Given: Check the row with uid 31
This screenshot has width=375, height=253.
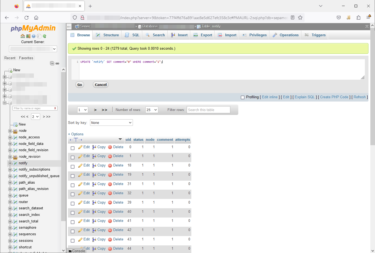Looking at the screenshot, I should (73, 185).
